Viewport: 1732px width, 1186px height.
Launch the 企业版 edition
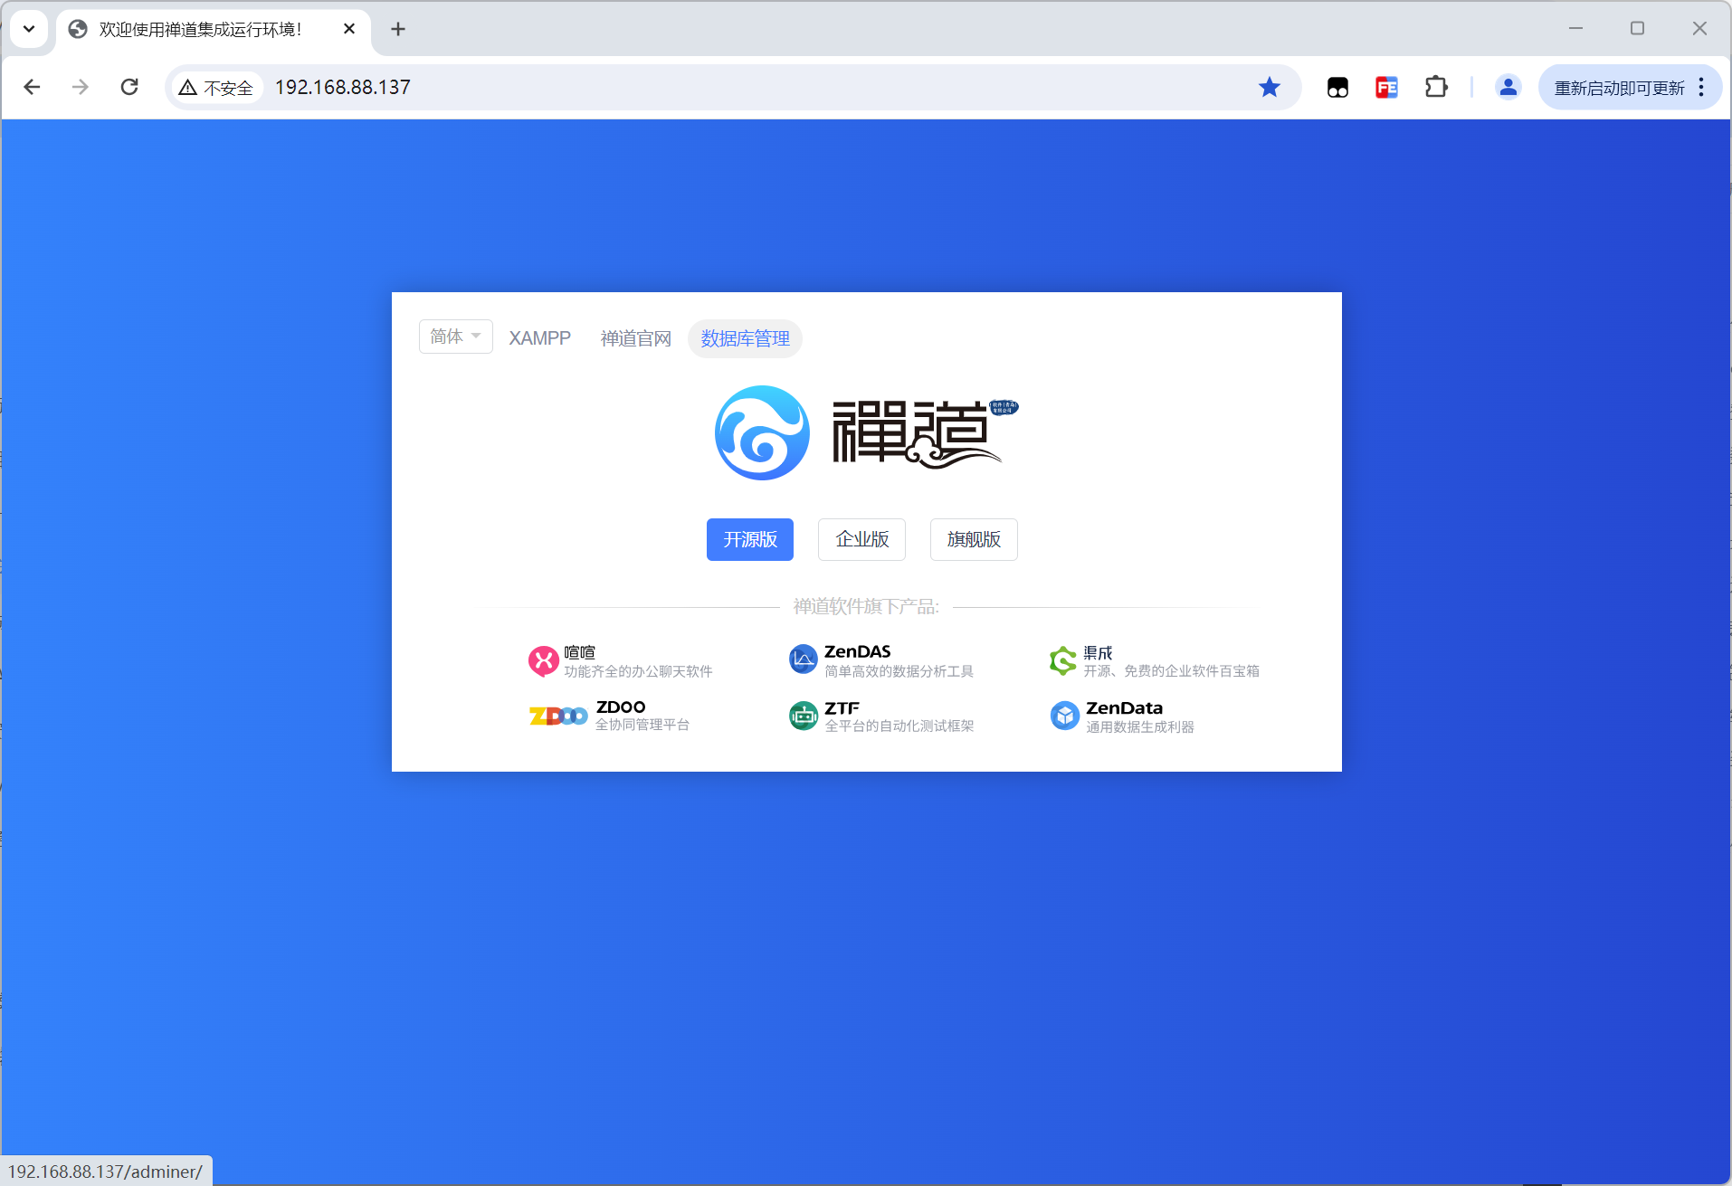862,539
